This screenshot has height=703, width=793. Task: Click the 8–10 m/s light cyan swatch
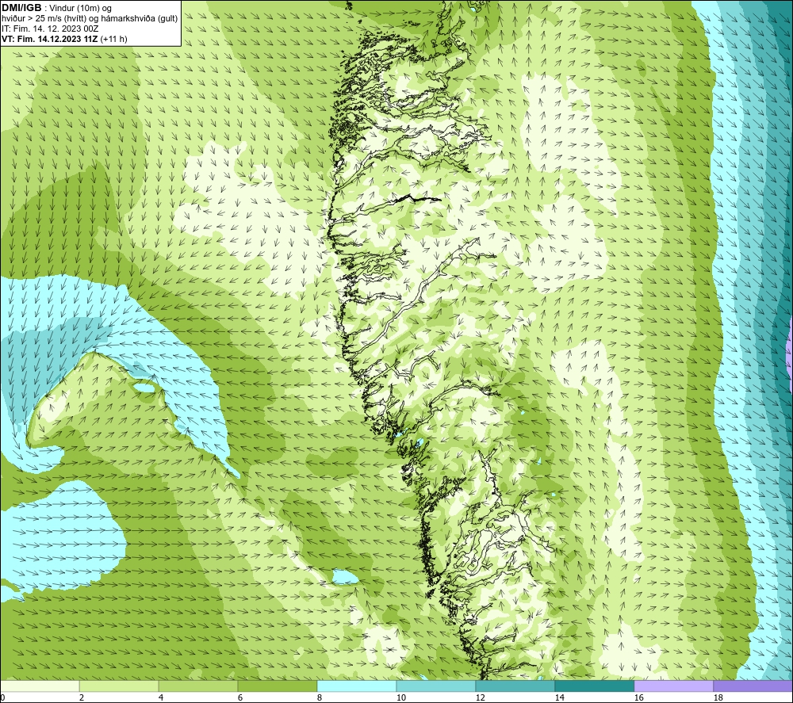(x=357, y=686)
